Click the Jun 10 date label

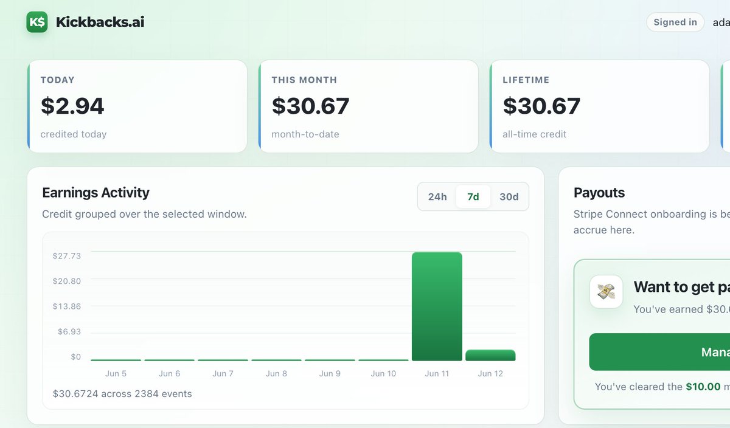coord(383,373)
